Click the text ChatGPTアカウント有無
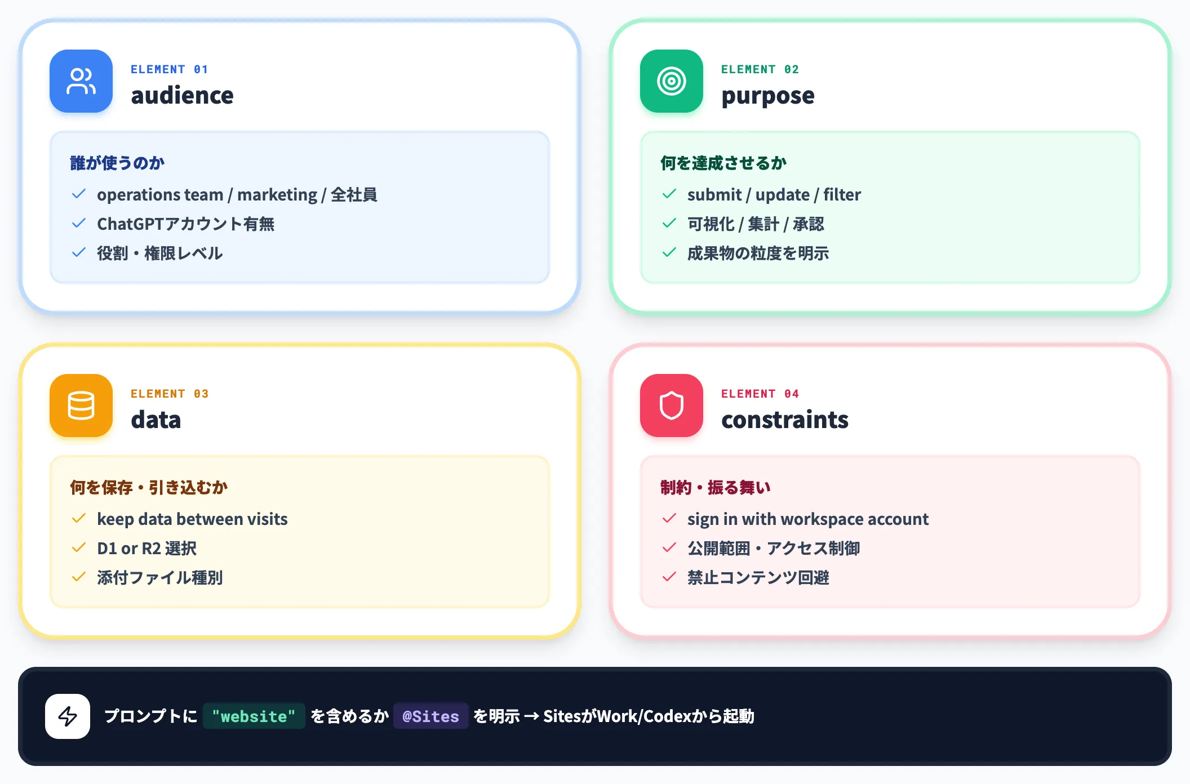 pyautogui.click(x=186, y=224)
